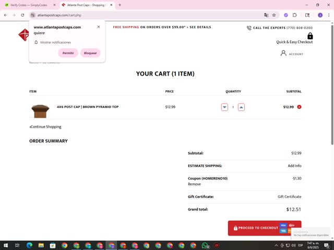Open the Account user icon
Viewport: 334px width, 250px height.
click(x=283, y=53)
